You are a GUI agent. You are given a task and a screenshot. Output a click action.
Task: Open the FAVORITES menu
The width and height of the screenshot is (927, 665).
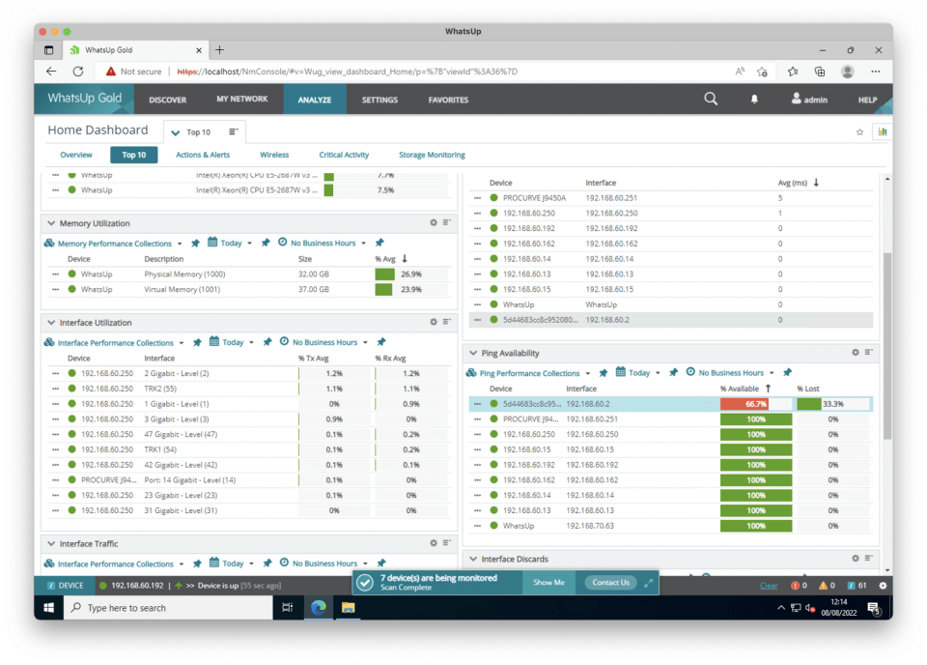pos(448,100)
